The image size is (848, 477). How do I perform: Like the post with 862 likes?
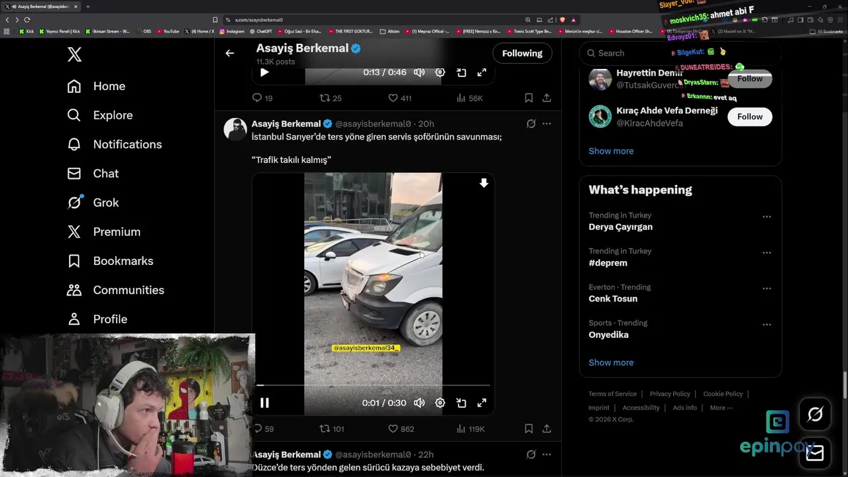pos(401,429)
